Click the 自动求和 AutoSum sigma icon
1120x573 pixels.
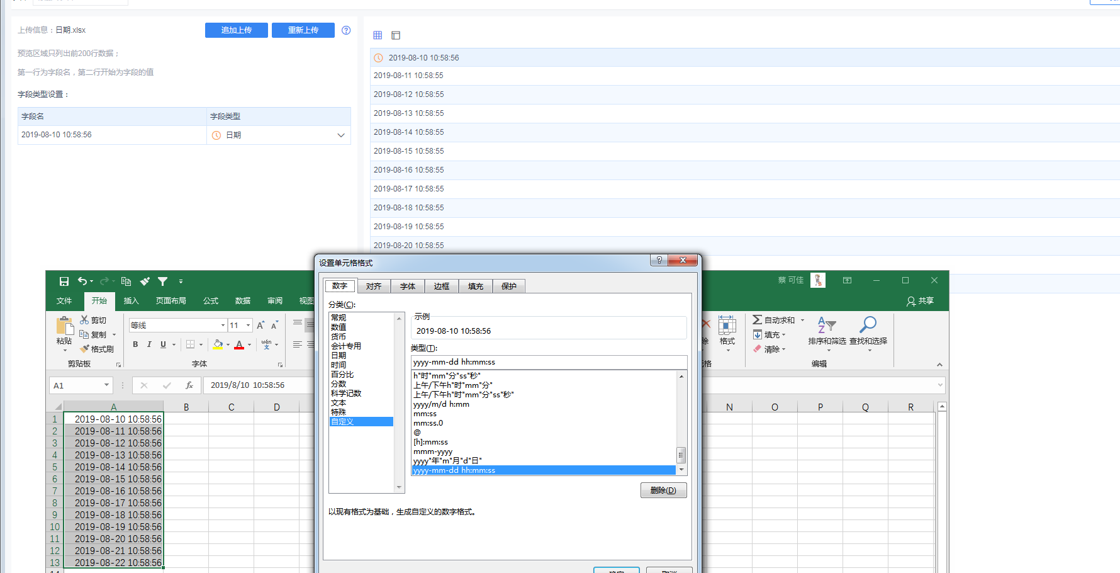(x=758, y=320)
